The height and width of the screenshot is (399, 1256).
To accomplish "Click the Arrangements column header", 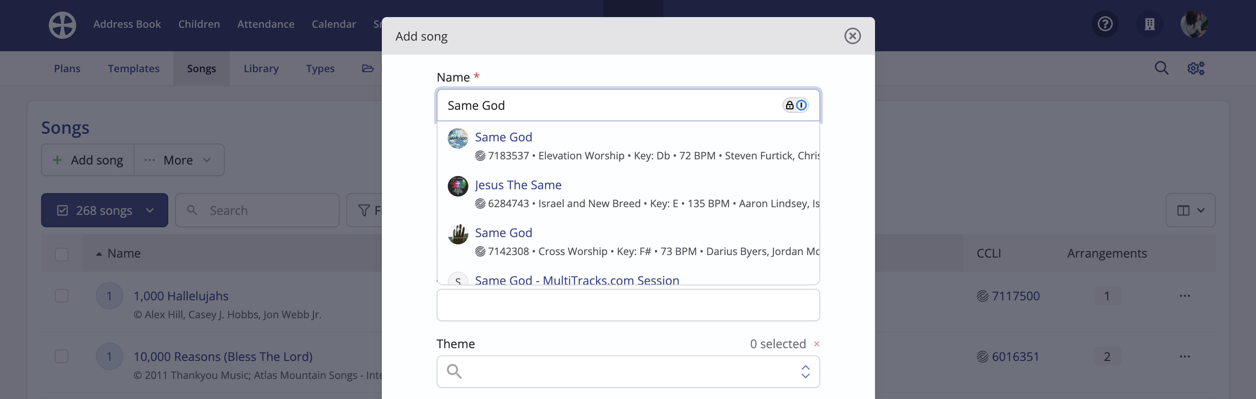I will tap(1107, 253).
